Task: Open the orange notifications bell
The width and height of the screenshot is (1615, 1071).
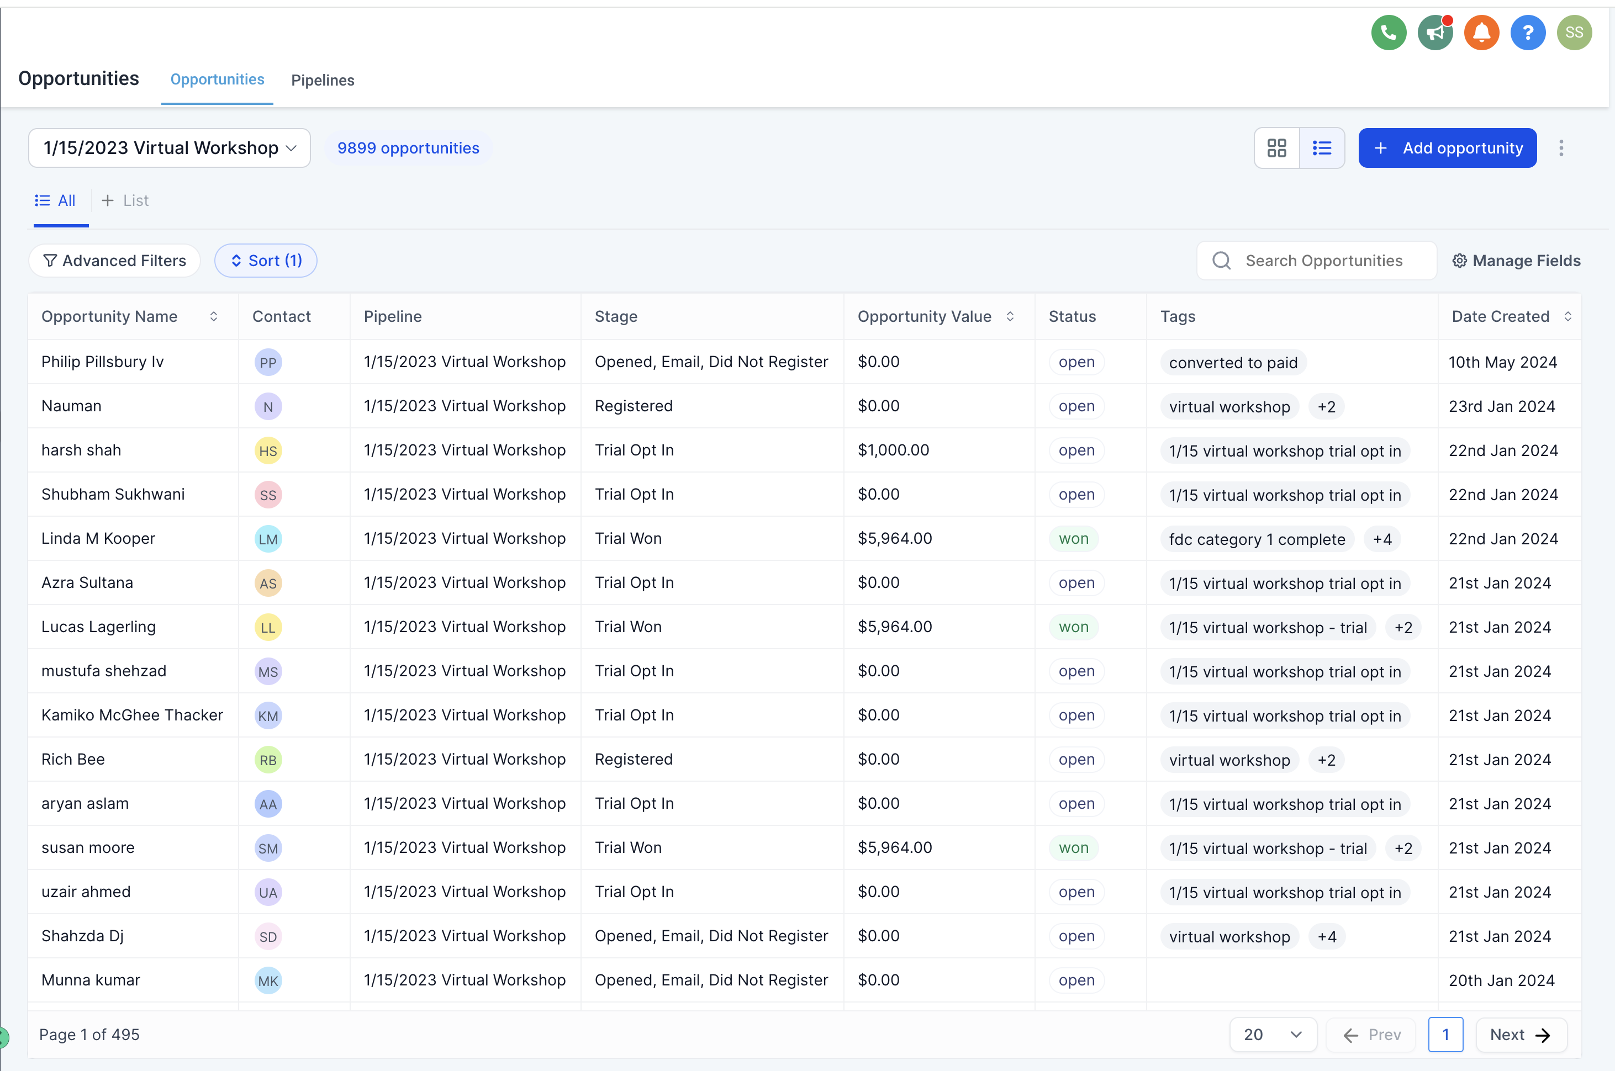Action: pyautogui.click(x=1481, y=32)
